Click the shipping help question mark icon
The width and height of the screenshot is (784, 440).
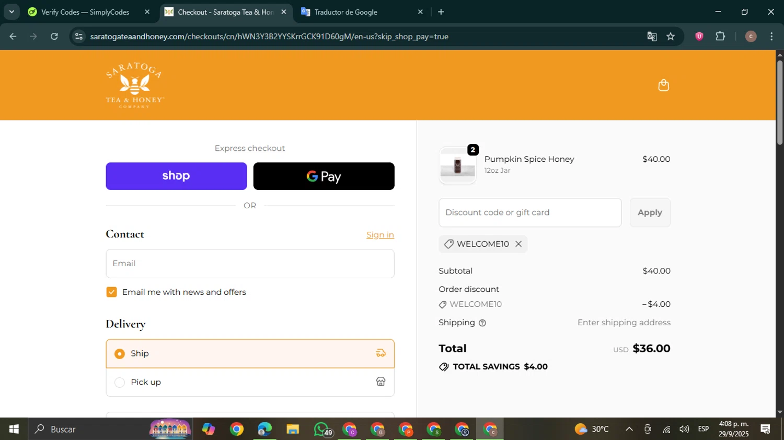[x=482, y=323]
